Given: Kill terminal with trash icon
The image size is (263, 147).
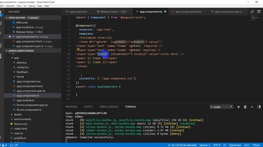Looking at the screenshot, I should tap(245, 107).
